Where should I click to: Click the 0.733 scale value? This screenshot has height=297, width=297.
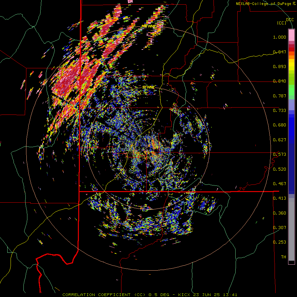pos(280,111)
